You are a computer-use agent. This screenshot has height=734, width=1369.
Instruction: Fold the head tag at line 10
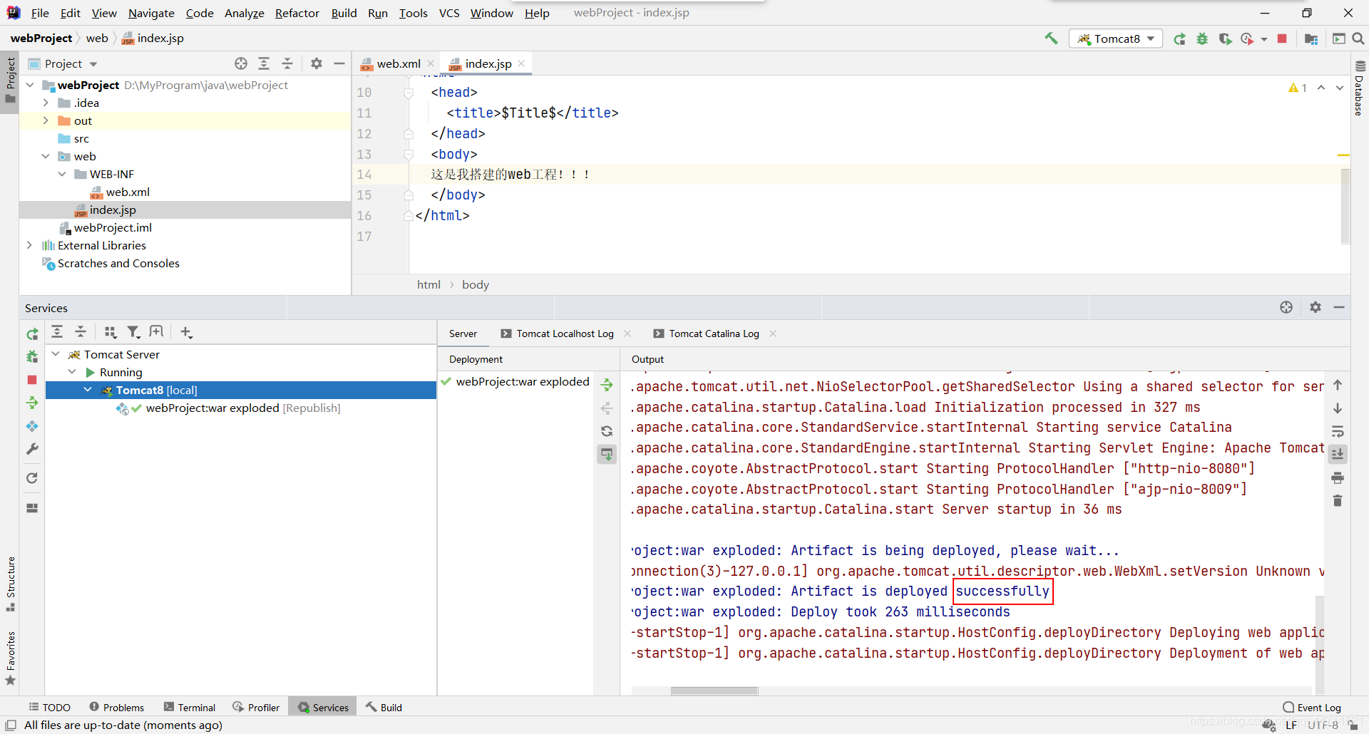409,93
